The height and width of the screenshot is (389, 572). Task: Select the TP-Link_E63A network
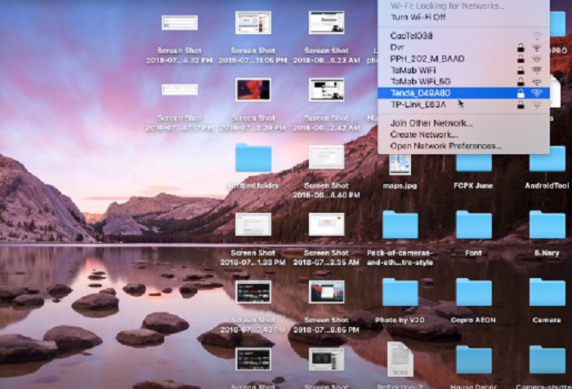click(x=463, y=104)
